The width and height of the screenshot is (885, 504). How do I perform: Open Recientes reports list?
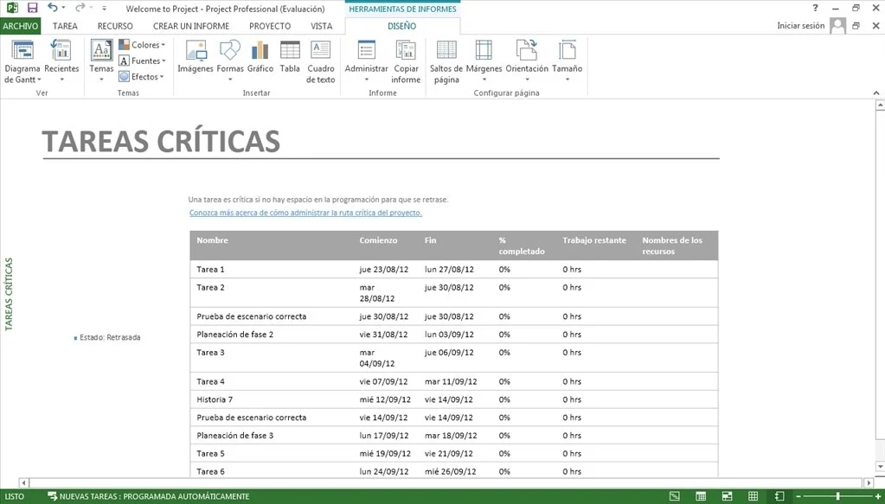[61, 61]
